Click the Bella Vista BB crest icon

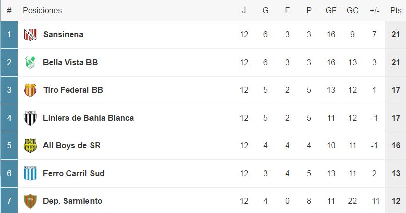pos(30,63)
